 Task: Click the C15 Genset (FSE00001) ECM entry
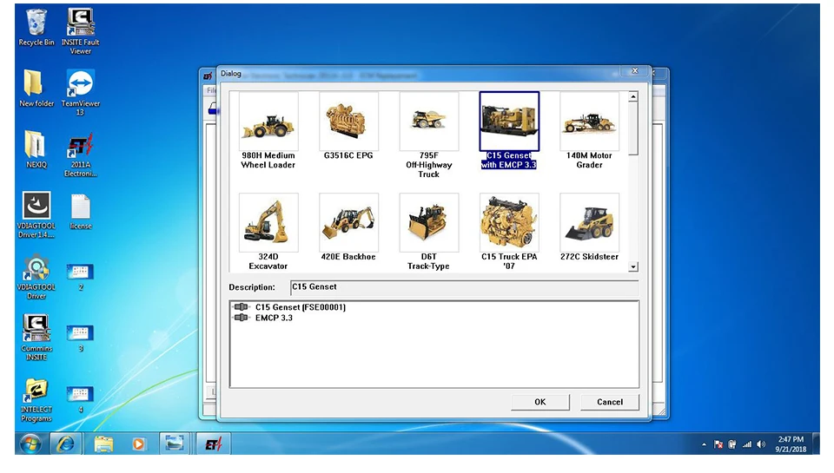300,307
